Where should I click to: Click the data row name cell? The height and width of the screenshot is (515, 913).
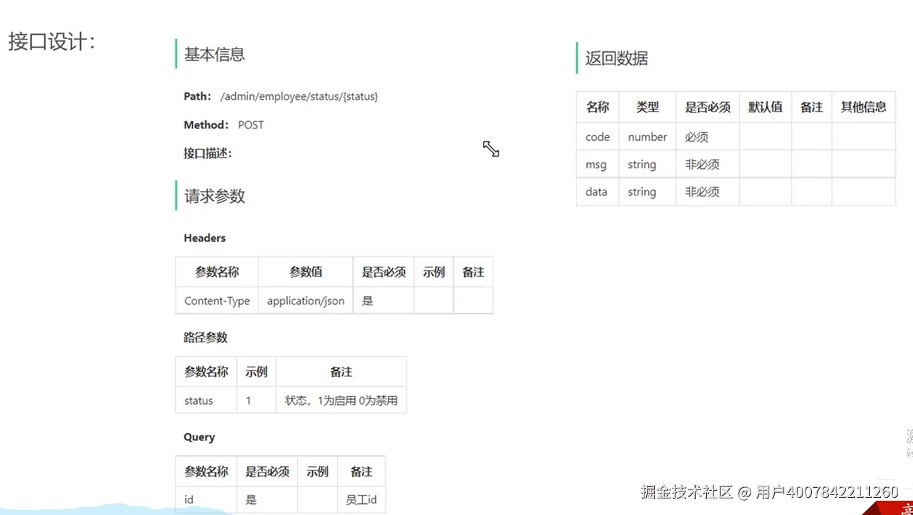tap(598, 192)
